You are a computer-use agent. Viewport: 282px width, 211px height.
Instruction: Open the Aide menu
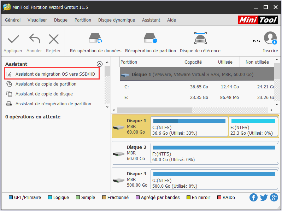(172, 20)
